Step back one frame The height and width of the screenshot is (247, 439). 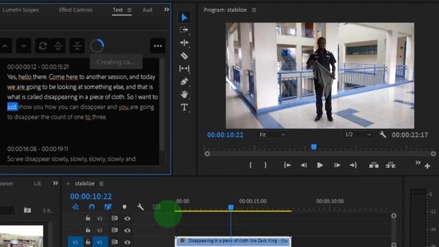tap(303, 165)
